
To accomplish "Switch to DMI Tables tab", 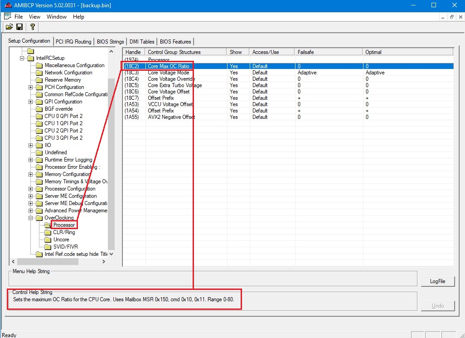I will (142, 42).
